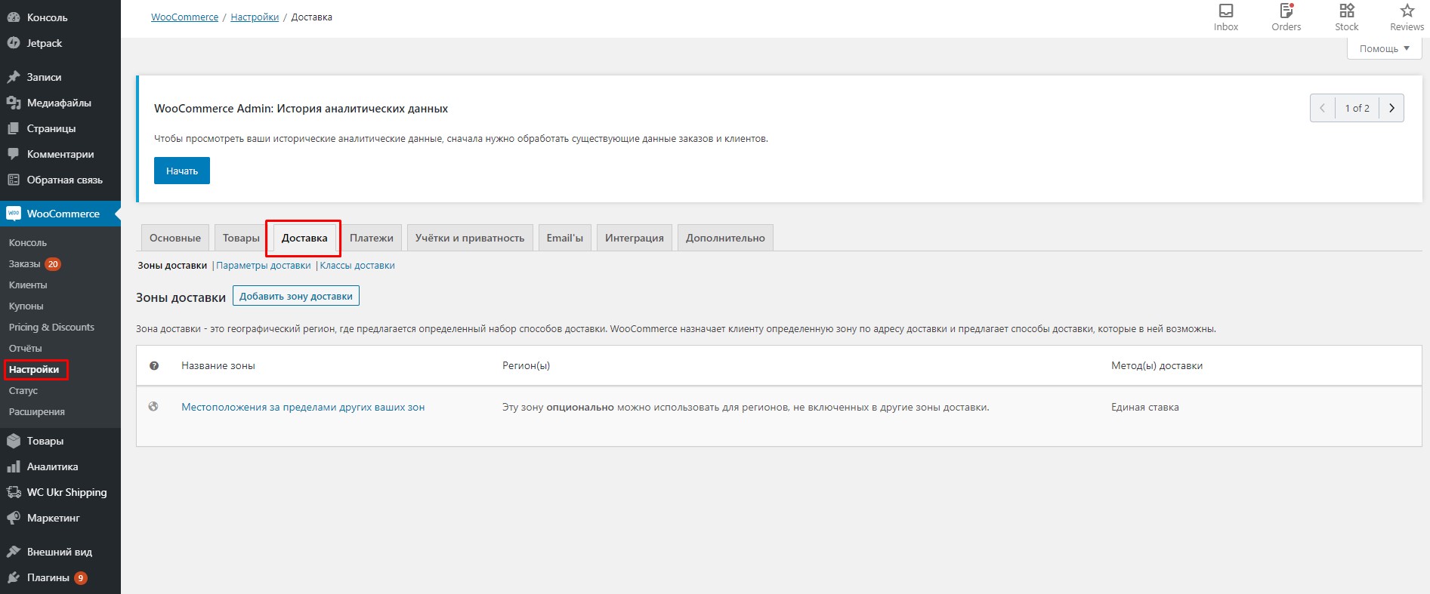Open Заказы in the WooCommerce submenu
This screenshot has width=1430, height=594.
point(25,264)
